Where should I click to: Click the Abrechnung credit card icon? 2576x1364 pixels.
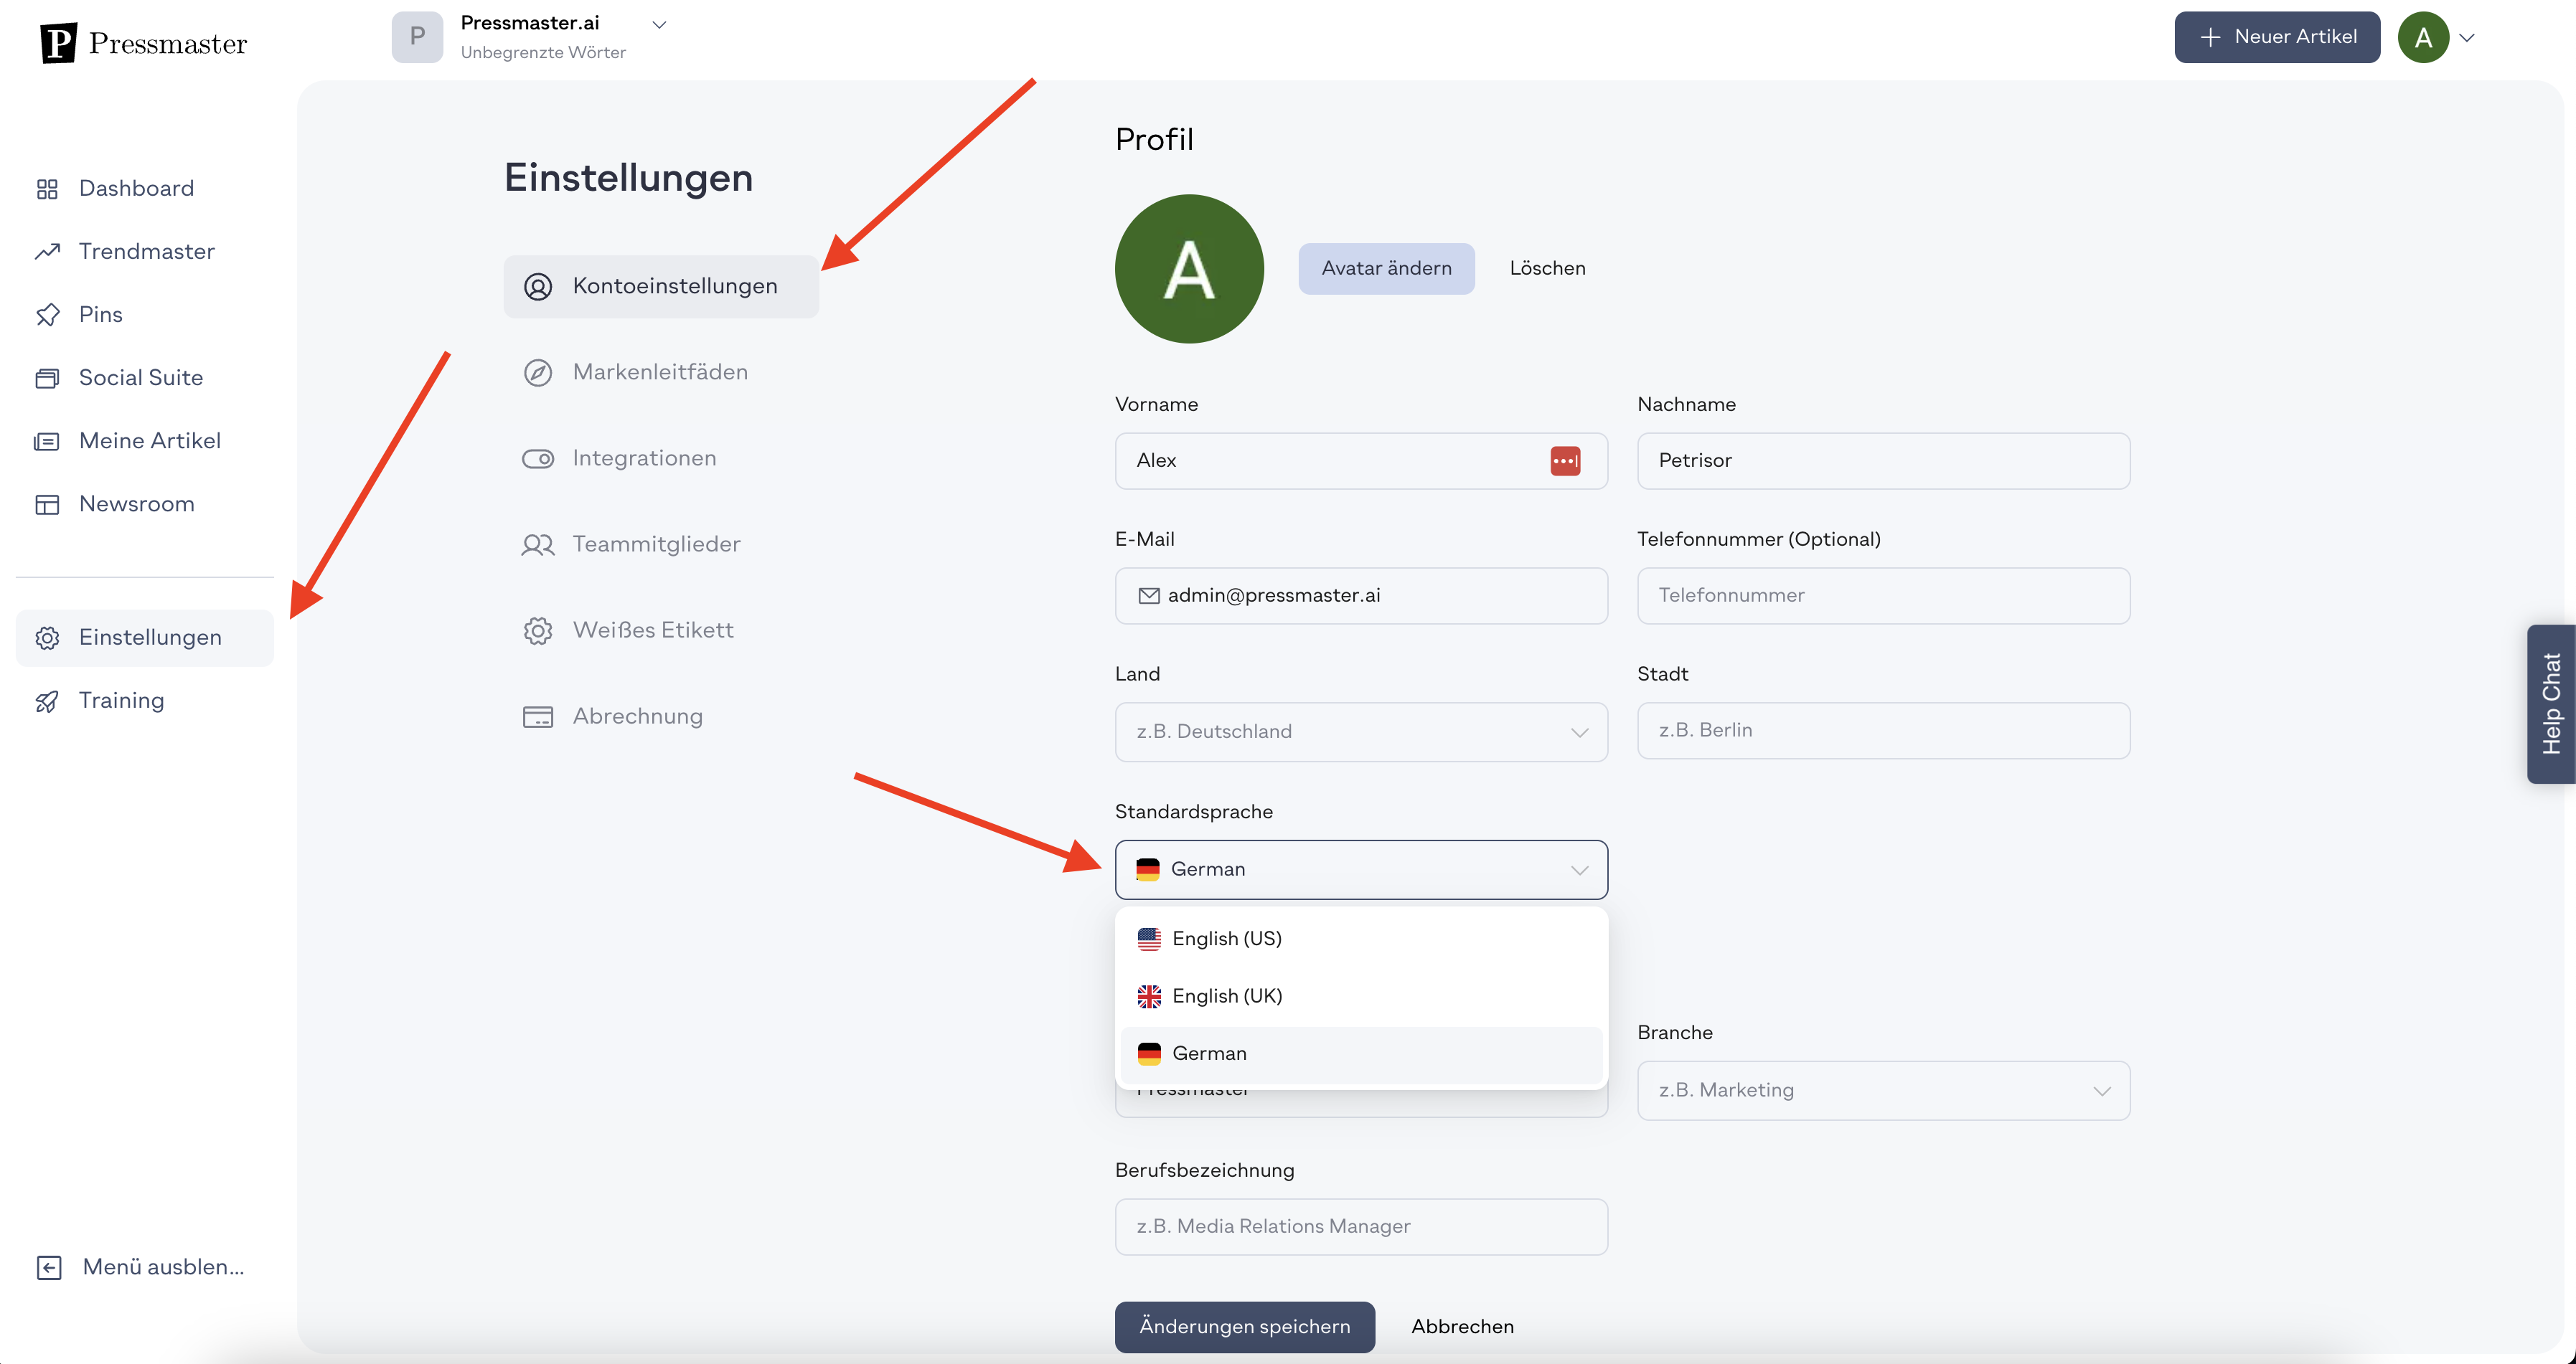pos(538,716)
